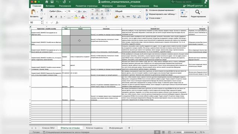
Task: Open Quick Access toolbar customization arrow
Action: [70, 2]
